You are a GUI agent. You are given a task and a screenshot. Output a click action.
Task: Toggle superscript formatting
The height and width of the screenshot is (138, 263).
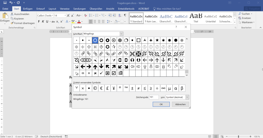(x=62, y=21)
